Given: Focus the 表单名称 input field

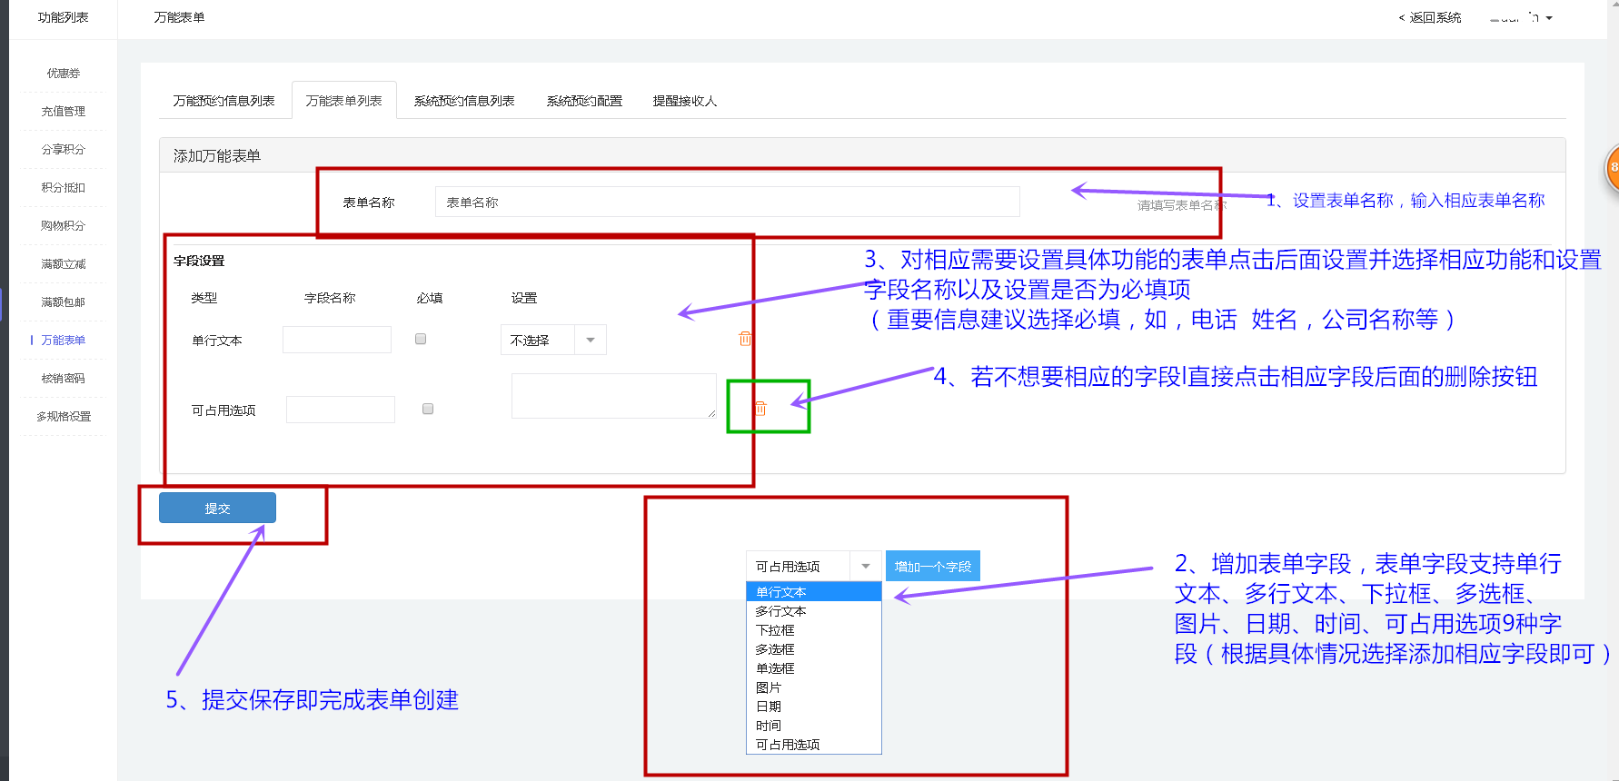Looking at the screenshot, I should click(727, 202).
